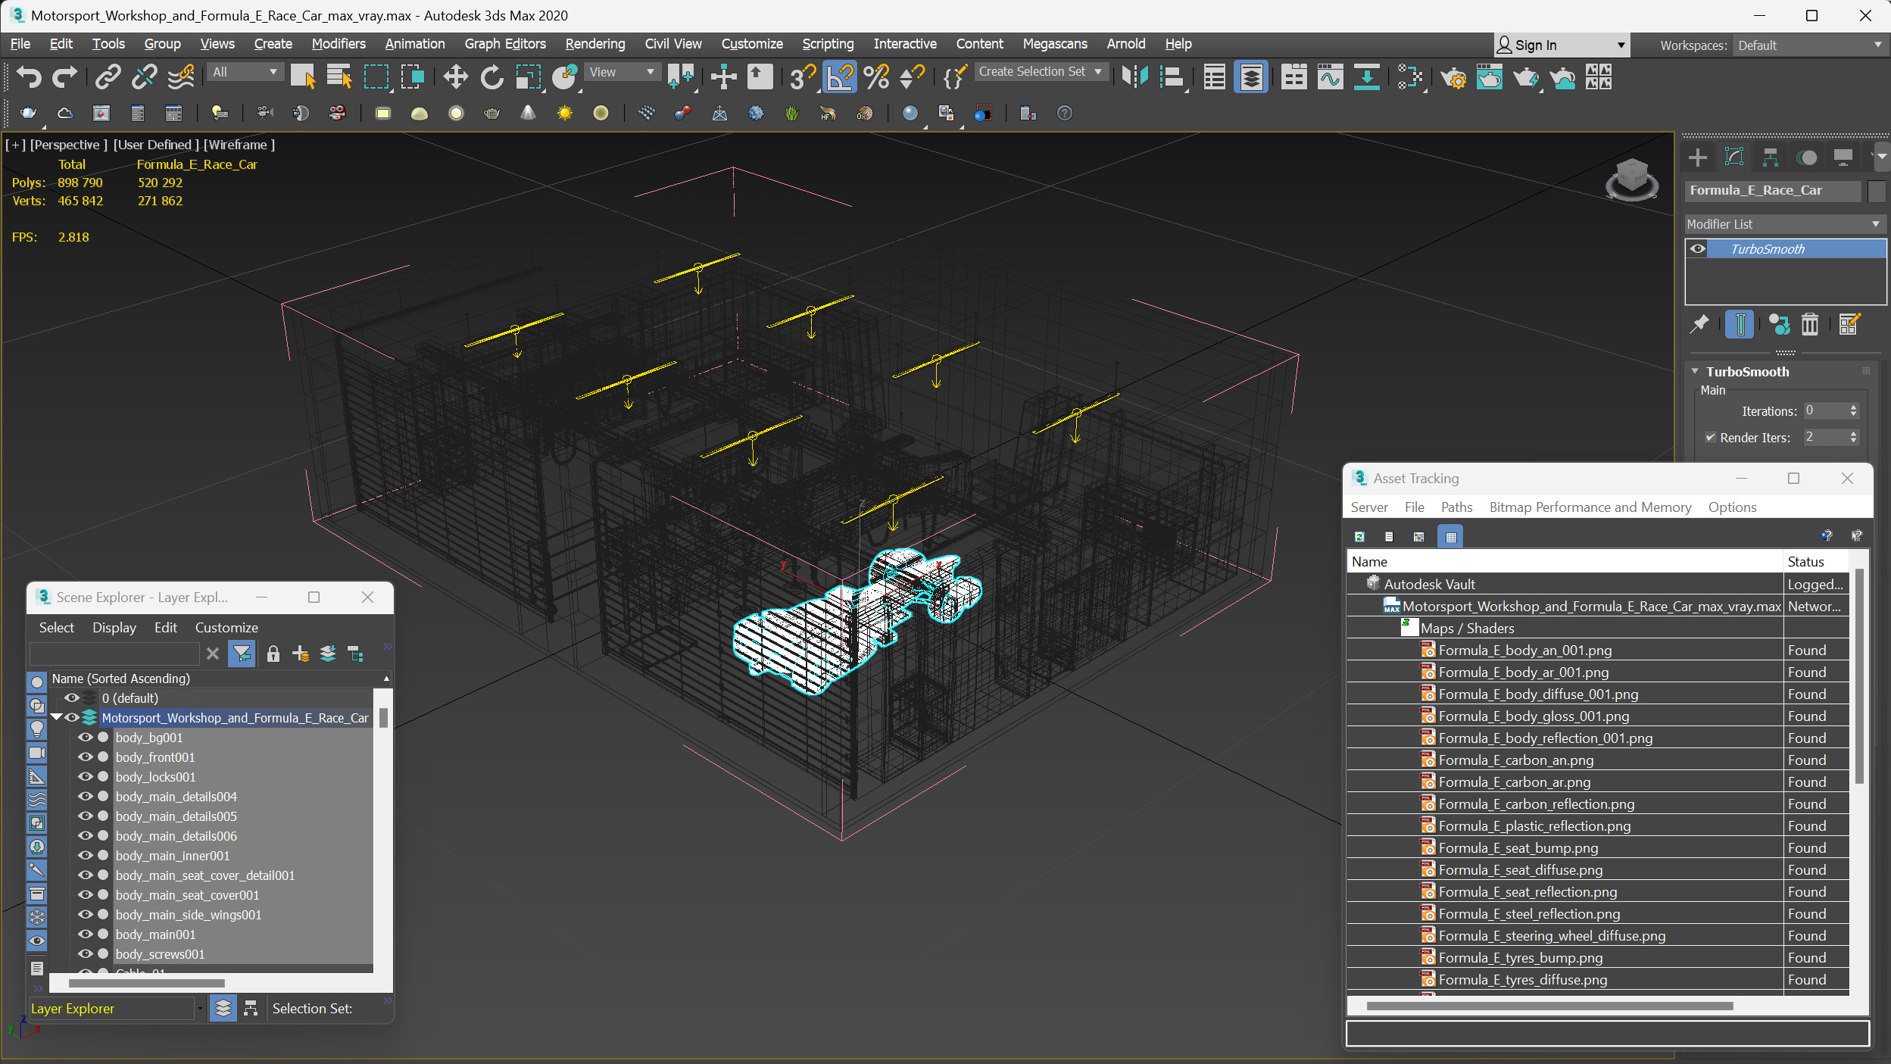This screenshot has width=1891, height=1064.
Task: Open Select by Name tool
Action: (x=339, y=76)
